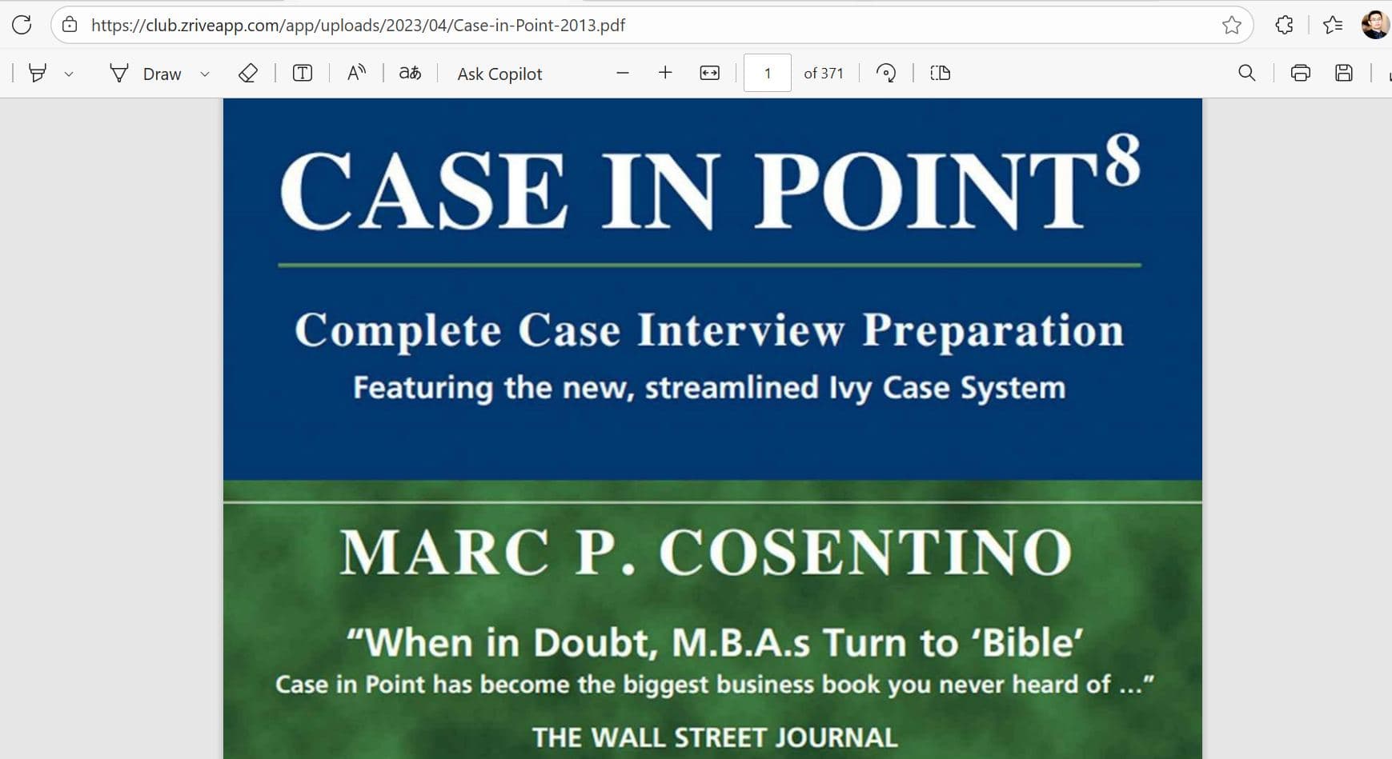Image resolution: width=1392 pixels, height=759 pixels.
Task: Start Read aloud for the PDF
Action: point(356,73)
